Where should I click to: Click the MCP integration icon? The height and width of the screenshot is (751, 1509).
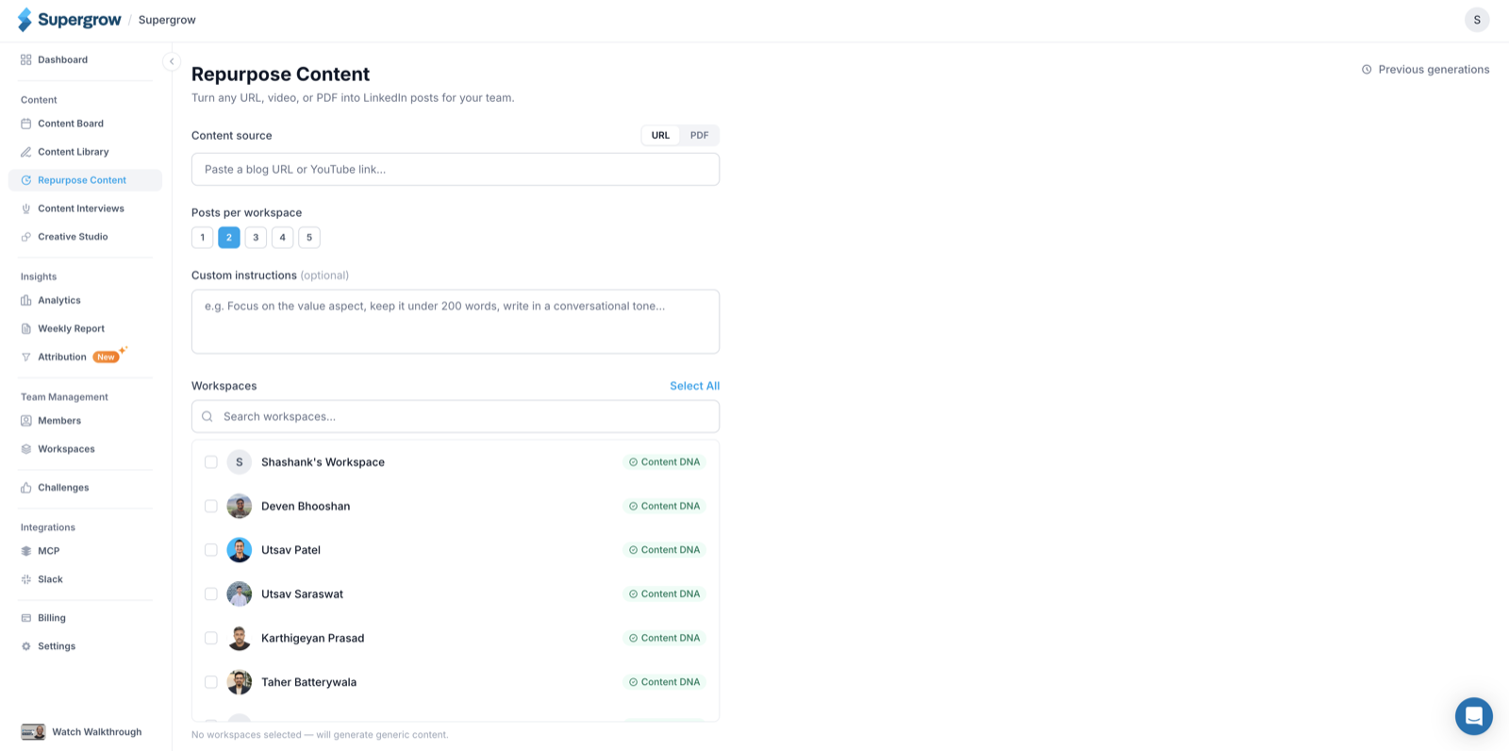pyautogui.click(x=26, y=551)
